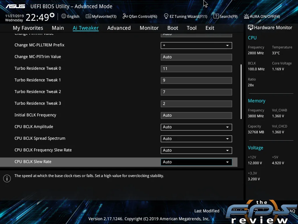Go to the Boot tab

click(173, 28)
